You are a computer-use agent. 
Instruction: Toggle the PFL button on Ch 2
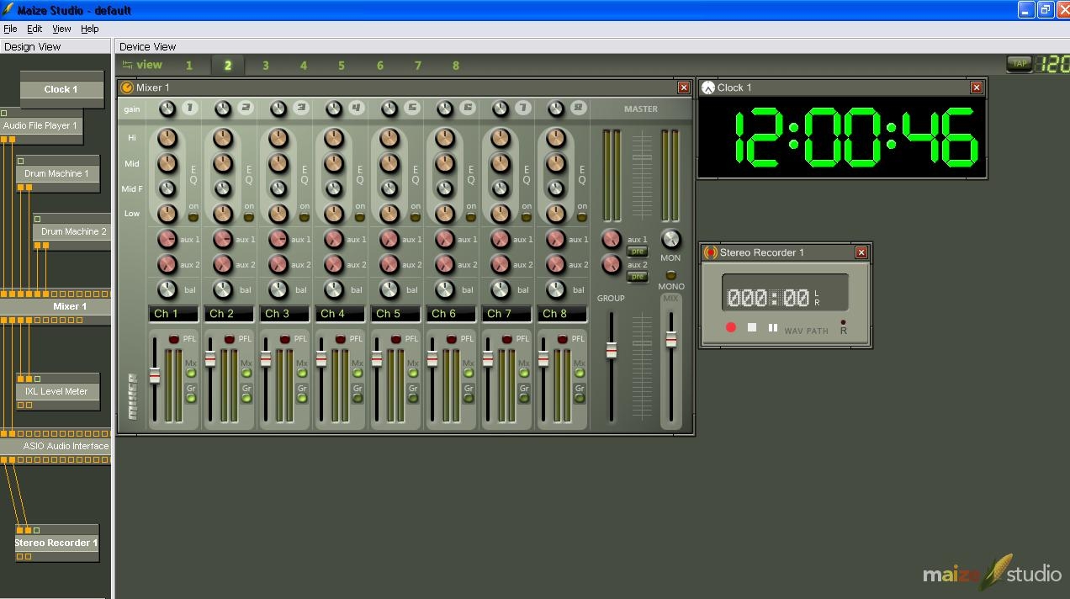230,339
